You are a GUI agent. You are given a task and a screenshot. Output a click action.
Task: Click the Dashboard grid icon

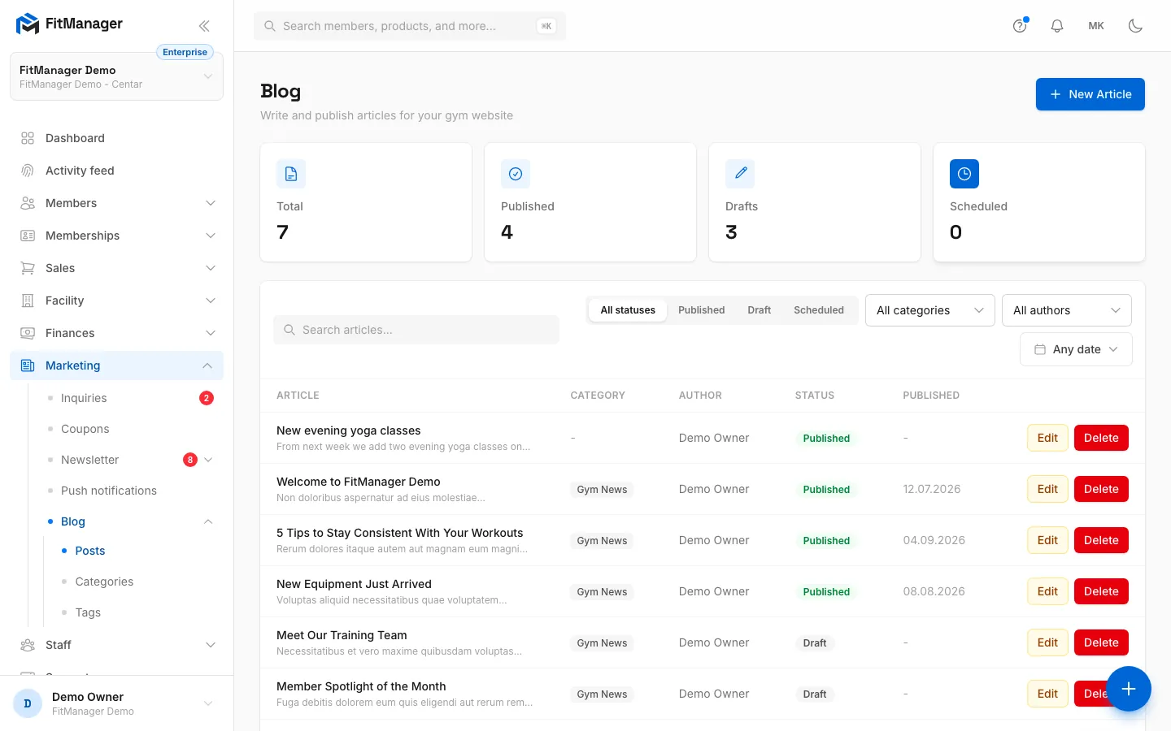point(28,138)
